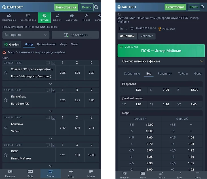Pick Палмейрас win odds 2.20
The width and height of the screenshot is (207, 179).
[x=63, y=100]
